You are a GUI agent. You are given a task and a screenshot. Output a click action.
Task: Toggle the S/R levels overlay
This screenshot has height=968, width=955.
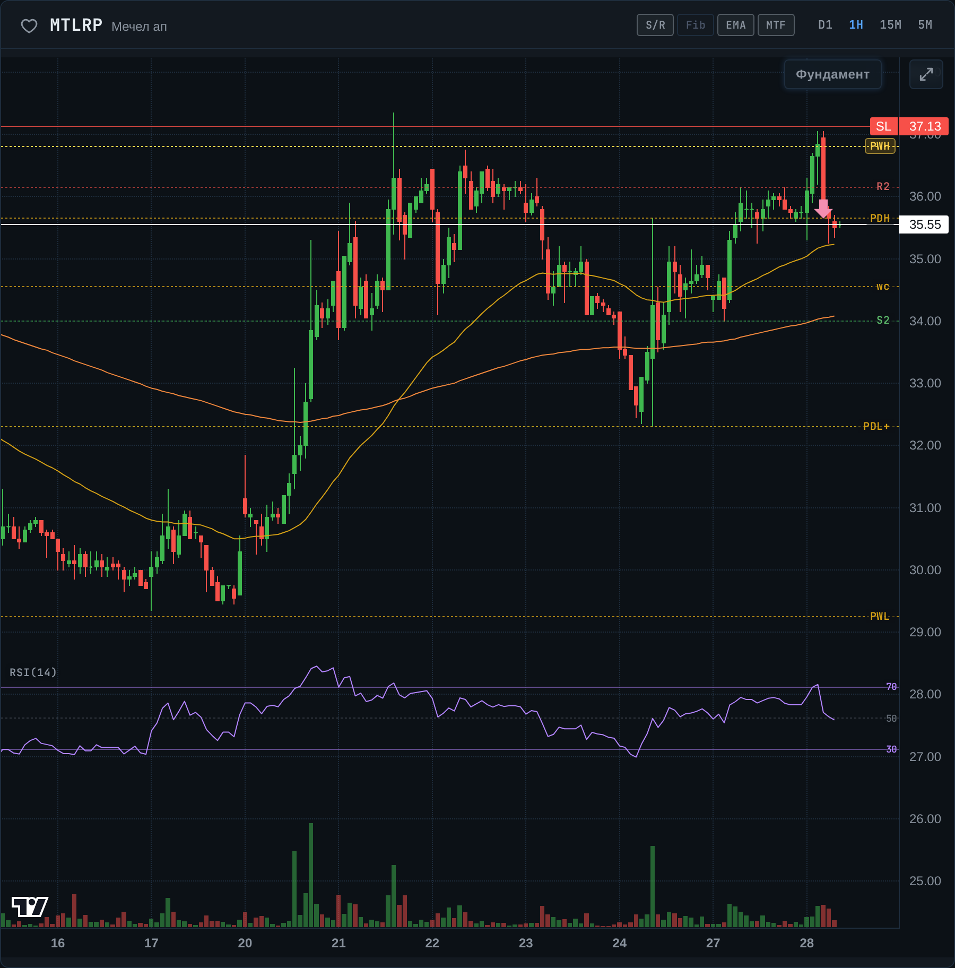coord(655,25)
